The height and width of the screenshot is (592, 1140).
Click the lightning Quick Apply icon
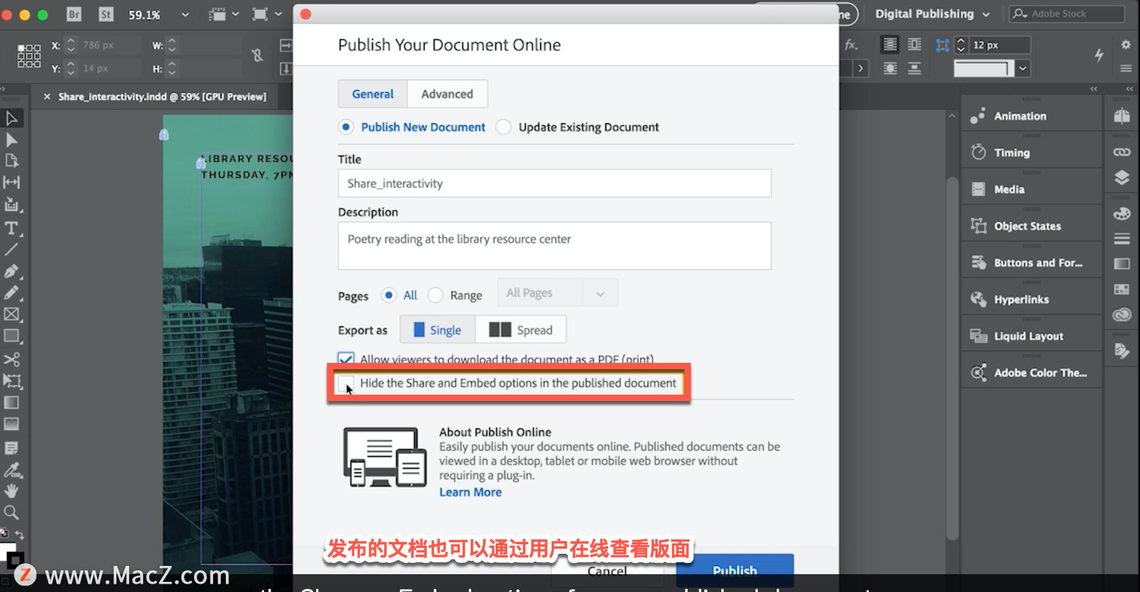click(x=1099, y=55)
